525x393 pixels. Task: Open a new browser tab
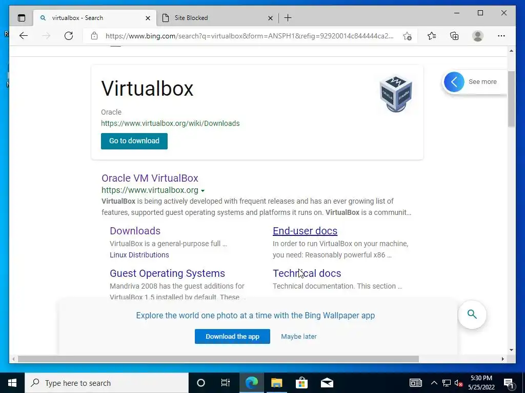pyautogui.click(x=288, y=18)
